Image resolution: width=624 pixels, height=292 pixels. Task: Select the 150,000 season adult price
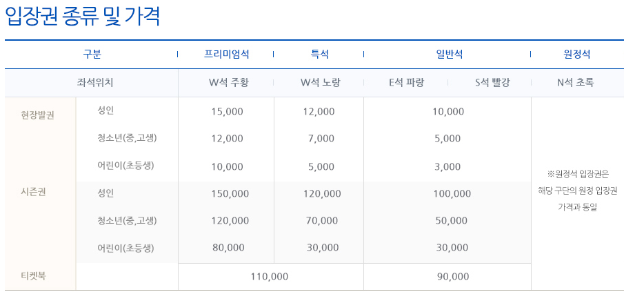[x=230, y=194]
